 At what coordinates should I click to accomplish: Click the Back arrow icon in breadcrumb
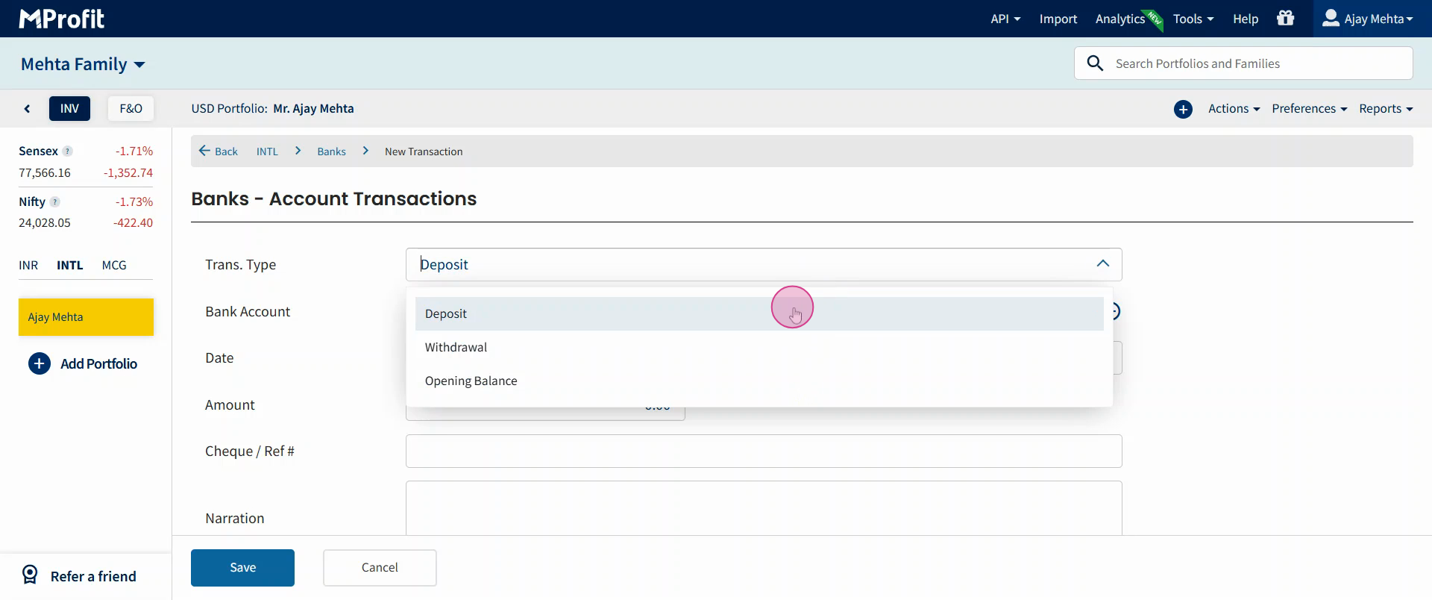coord(204,151)
